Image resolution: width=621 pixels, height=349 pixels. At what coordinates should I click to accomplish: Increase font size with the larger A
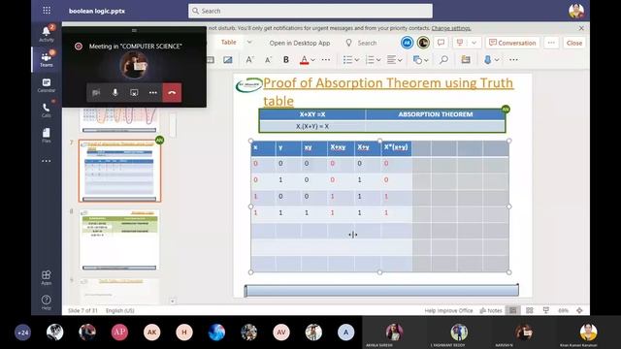[249, 60]
